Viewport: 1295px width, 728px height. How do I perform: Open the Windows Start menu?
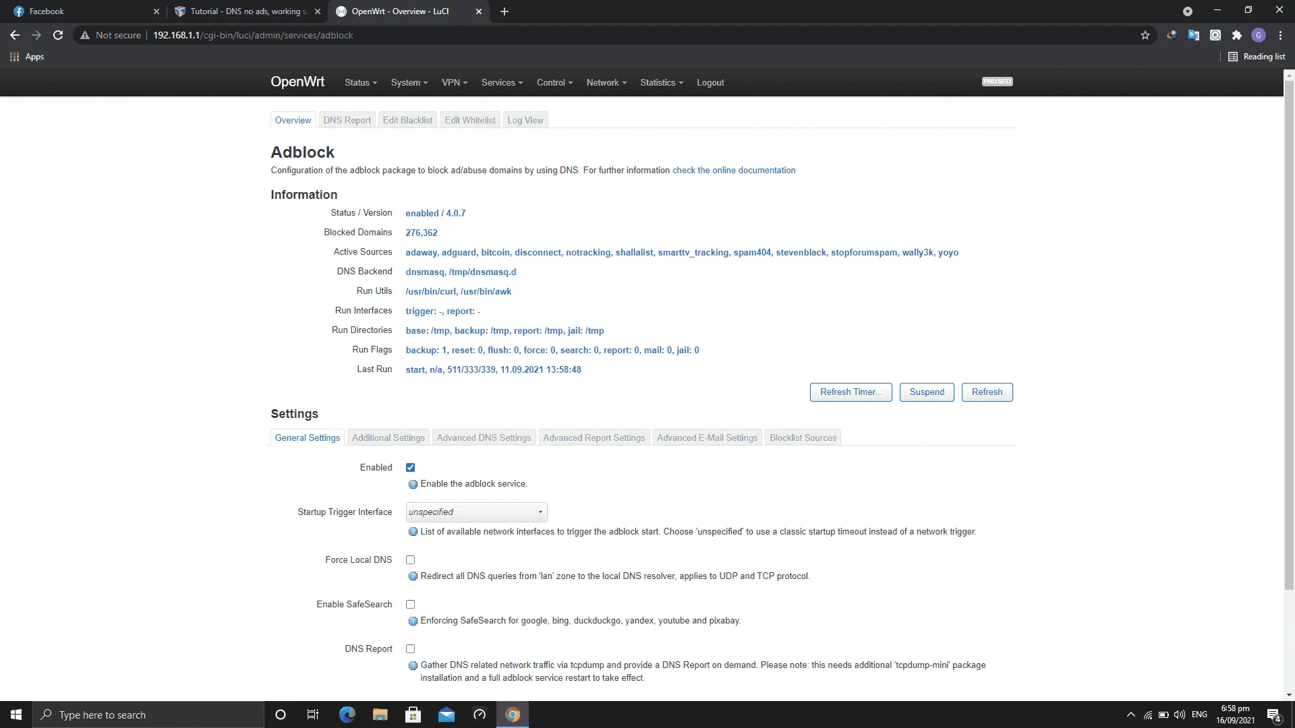pyautogui.click(x=16, y=715)
